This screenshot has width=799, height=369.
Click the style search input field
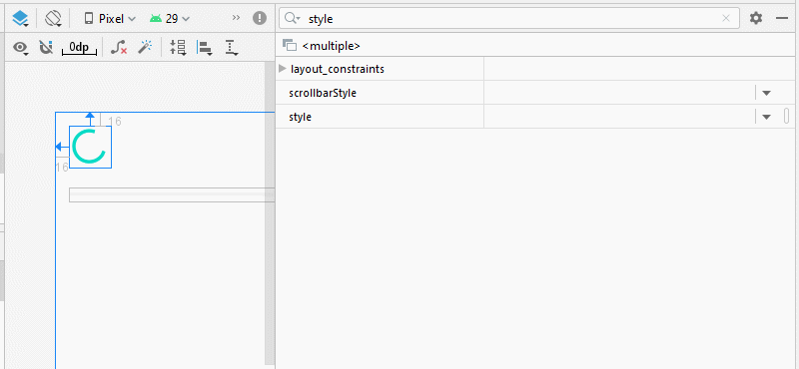pos(509,18)
